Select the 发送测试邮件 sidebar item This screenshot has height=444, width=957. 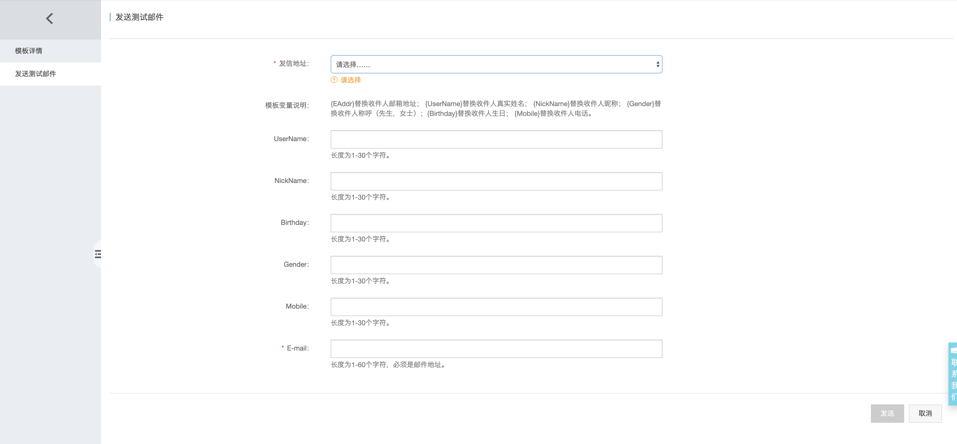tap(35, 73)
